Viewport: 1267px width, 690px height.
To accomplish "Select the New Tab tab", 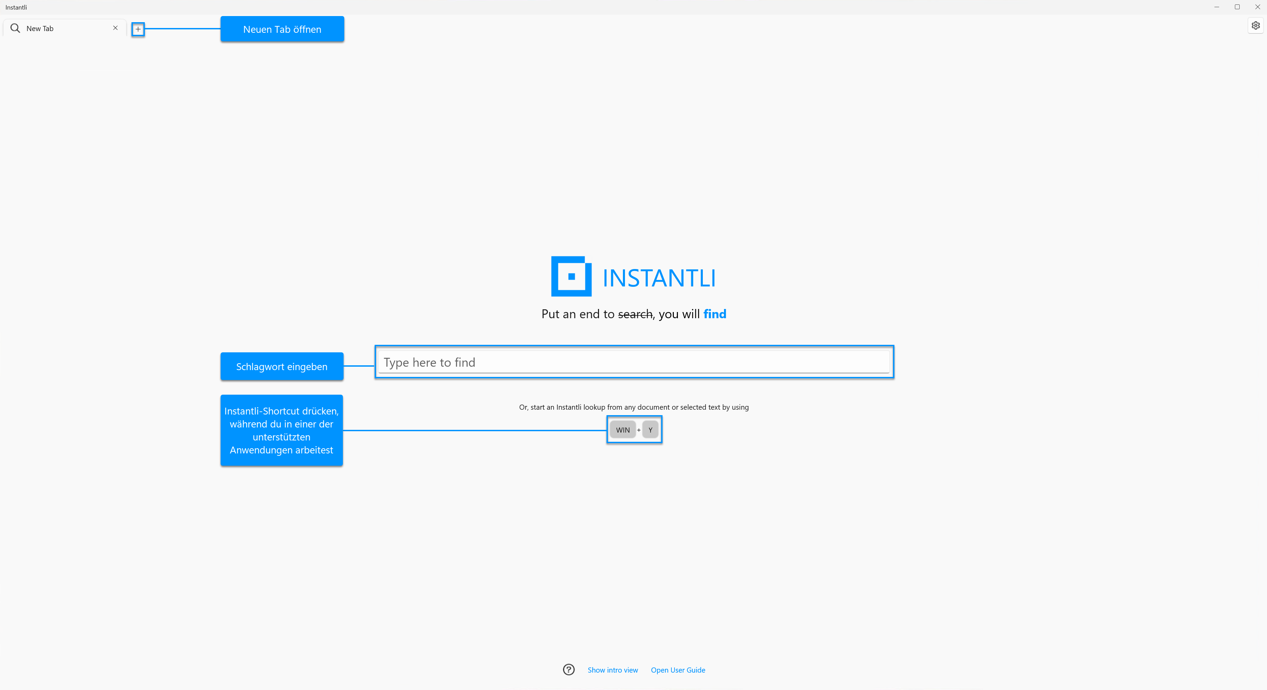I will pos(65,28).
